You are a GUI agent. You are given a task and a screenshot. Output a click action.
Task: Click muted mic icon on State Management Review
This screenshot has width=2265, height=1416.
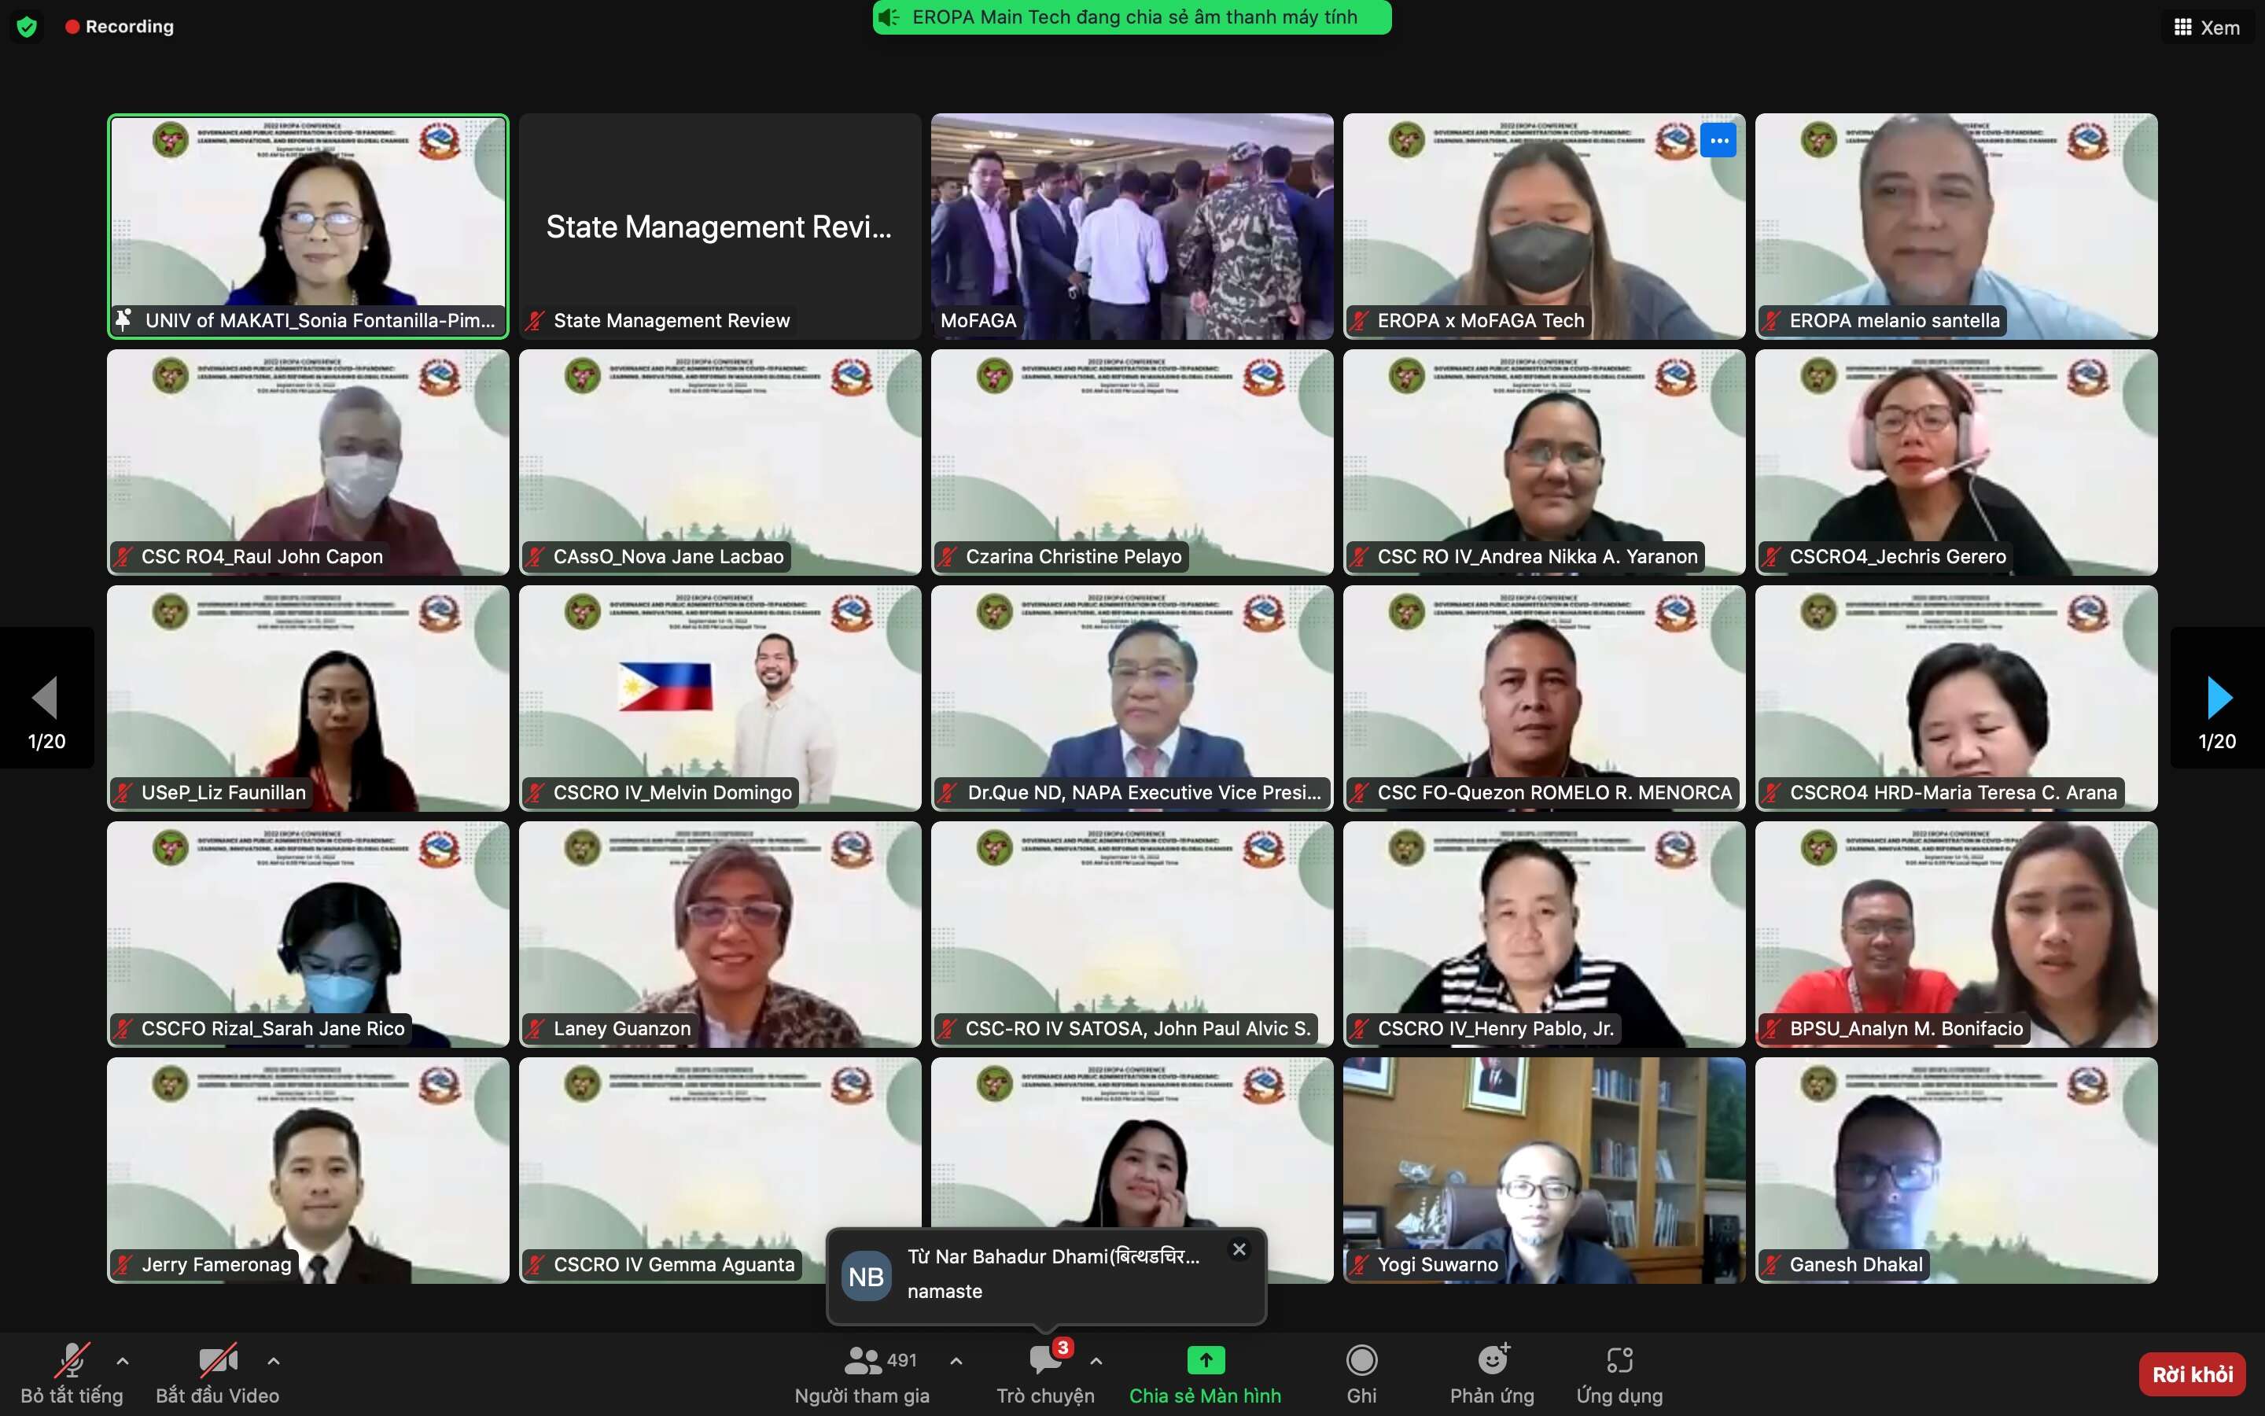pyautogui.click(x=536, y=320)
